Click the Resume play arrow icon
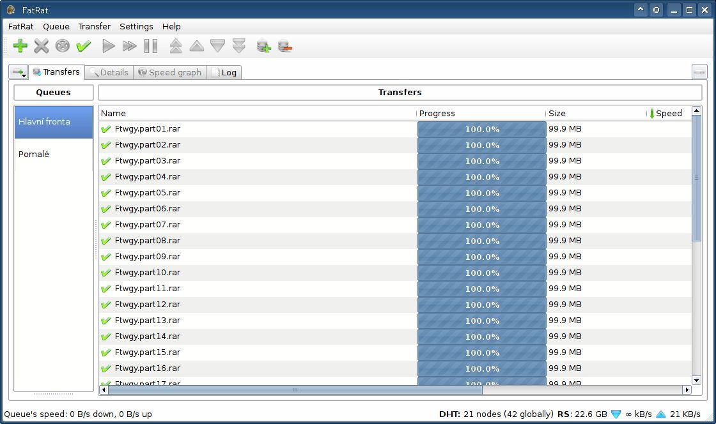Viewport: 716px width, 424px height. tap(108, 45)
